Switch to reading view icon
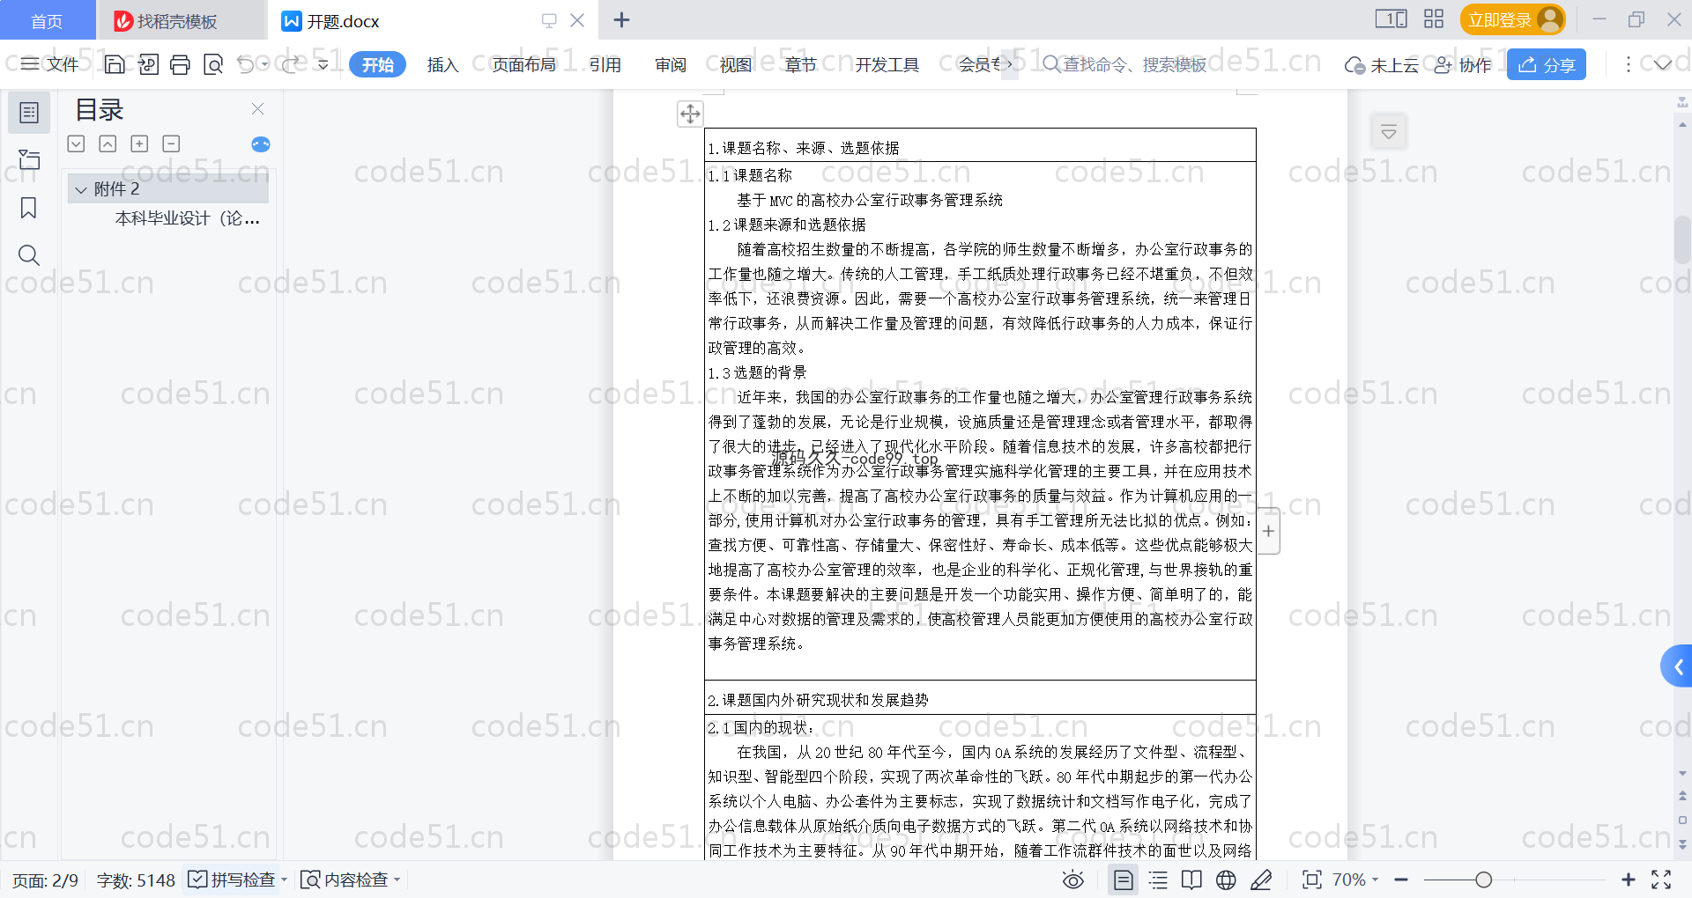 (1191, 880)
